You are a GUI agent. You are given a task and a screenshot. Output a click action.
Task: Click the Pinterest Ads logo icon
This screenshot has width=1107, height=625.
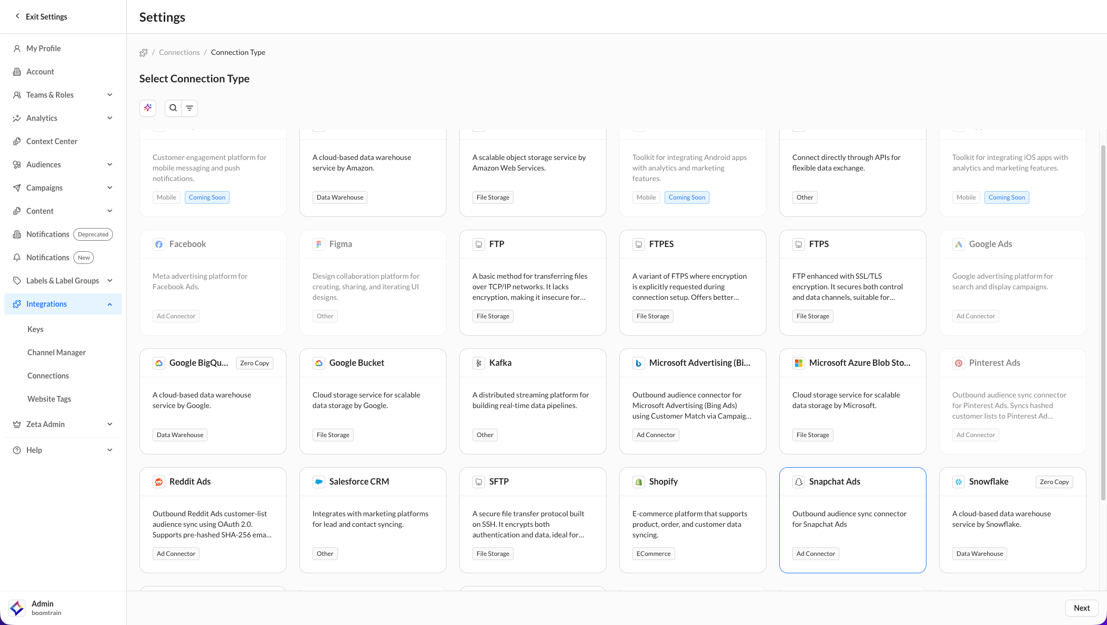tap(959, 363)
